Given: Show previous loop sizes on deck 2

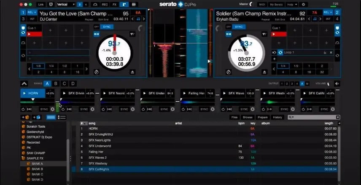Looking at the screenshot, I should pyautogui.click(x=274, y=69).
